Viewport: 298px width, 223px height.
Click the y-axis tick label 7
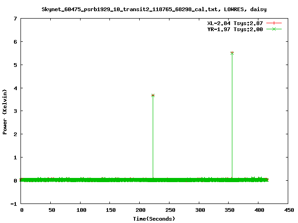15,19
